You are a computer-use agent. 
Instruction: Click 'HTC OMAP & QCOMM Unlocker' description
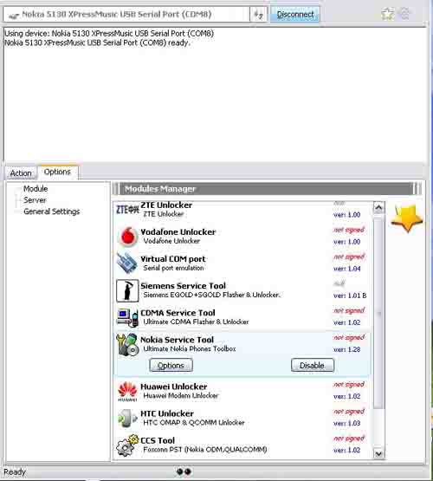coord(194,422)
